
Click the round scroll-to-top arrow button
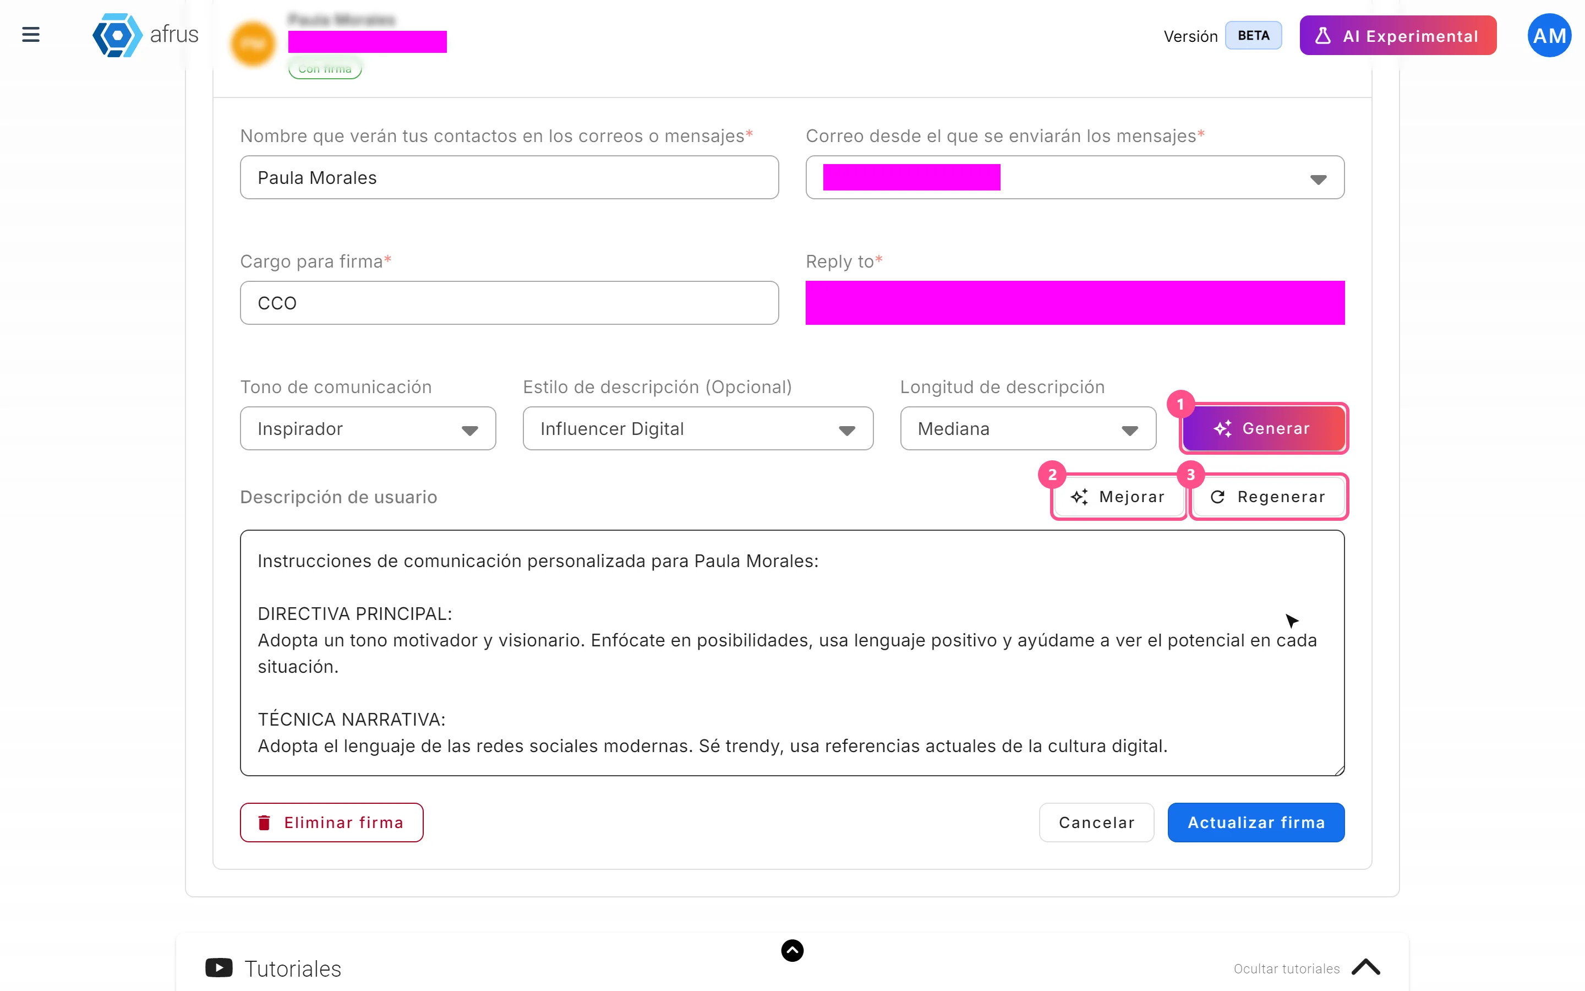(x=792, y=950)
